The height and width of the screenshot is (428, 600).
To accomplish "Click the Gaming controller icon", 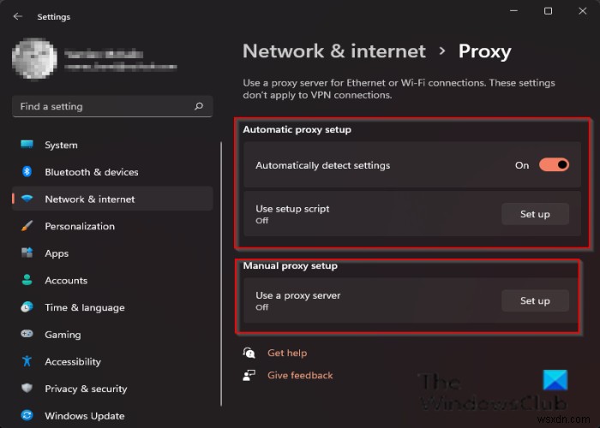I will click(27, 335).
